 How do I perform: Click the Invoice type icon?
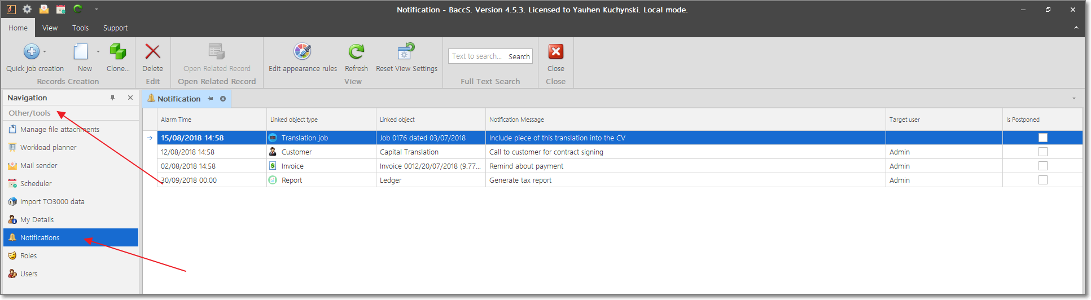point(273,166)
